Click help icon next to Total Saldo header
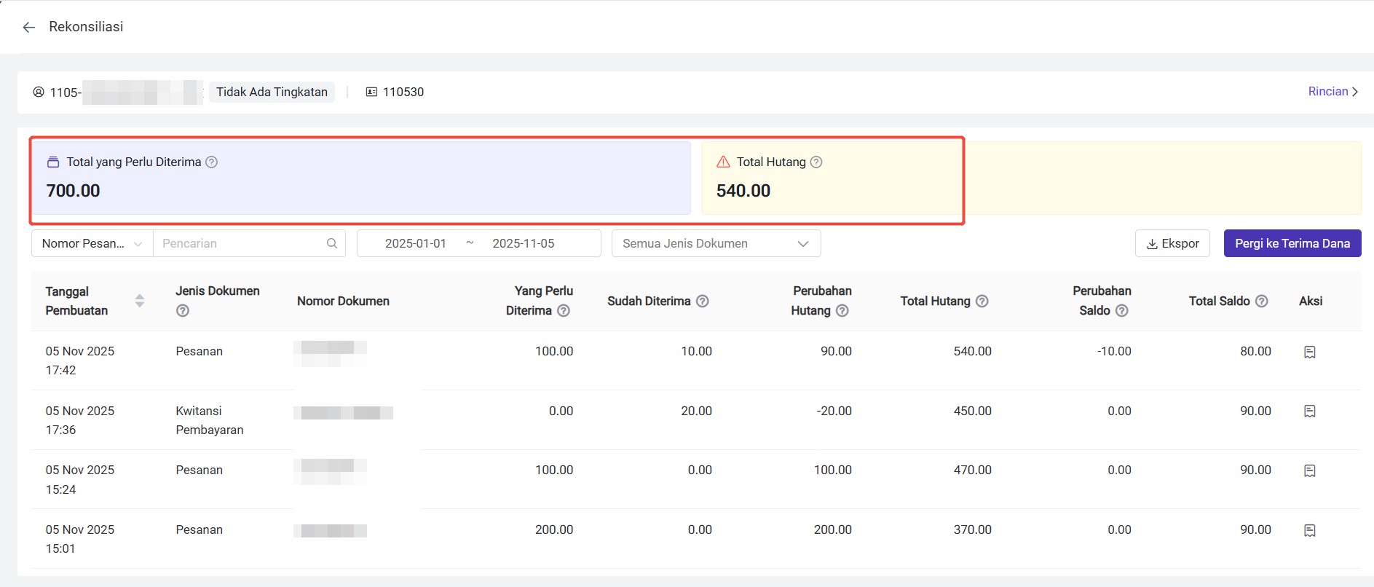Image resolution: width=1374 pixels, height=587 pixels. (x=1261, y=302)
